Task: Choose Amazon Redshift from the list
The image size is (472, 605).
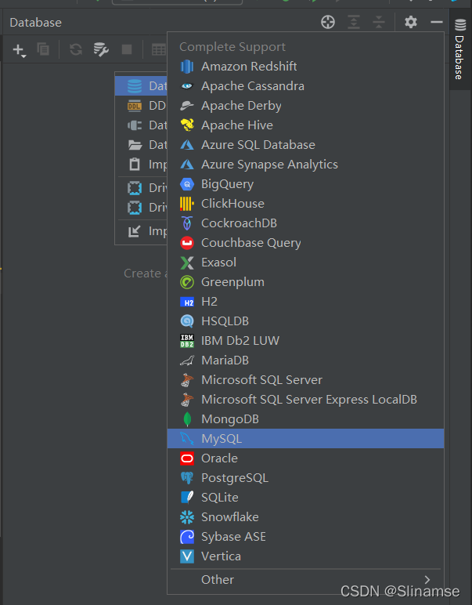Action: point(305,67)
